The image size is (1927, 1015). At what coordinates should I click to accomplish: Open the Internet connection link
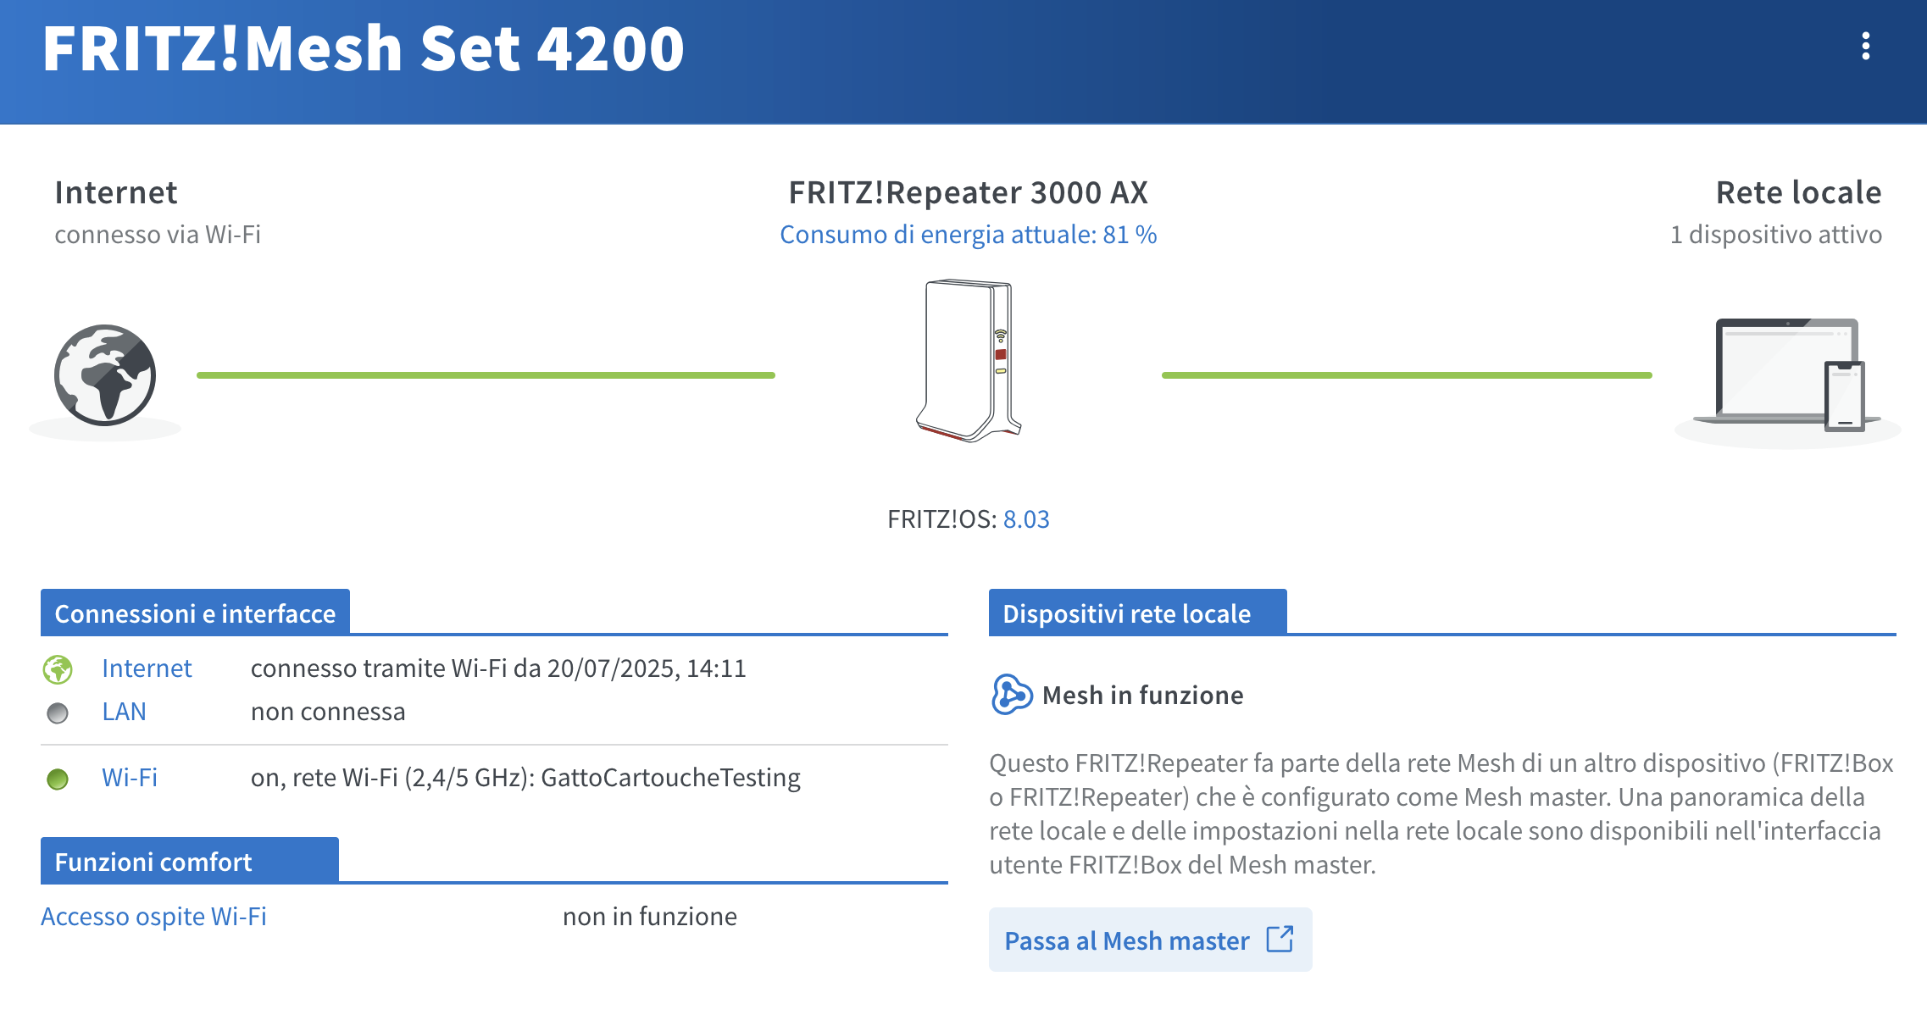[x=147, y=668]
